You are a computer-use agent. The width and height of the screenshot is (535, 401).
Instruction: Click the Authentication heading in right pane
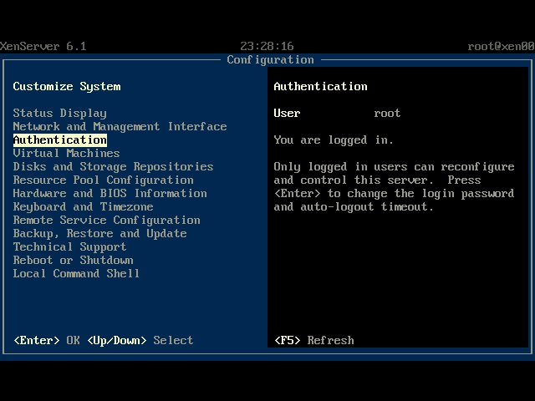[x=320, y=86]
